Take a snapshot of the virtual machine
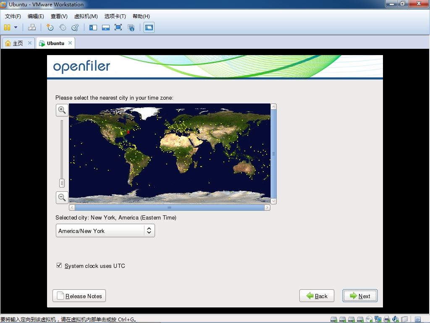This screenshot has height=323, width=430. (x=50, y=27)
